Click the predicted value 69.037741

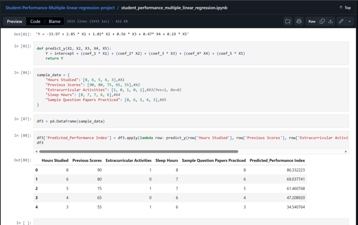296,179
